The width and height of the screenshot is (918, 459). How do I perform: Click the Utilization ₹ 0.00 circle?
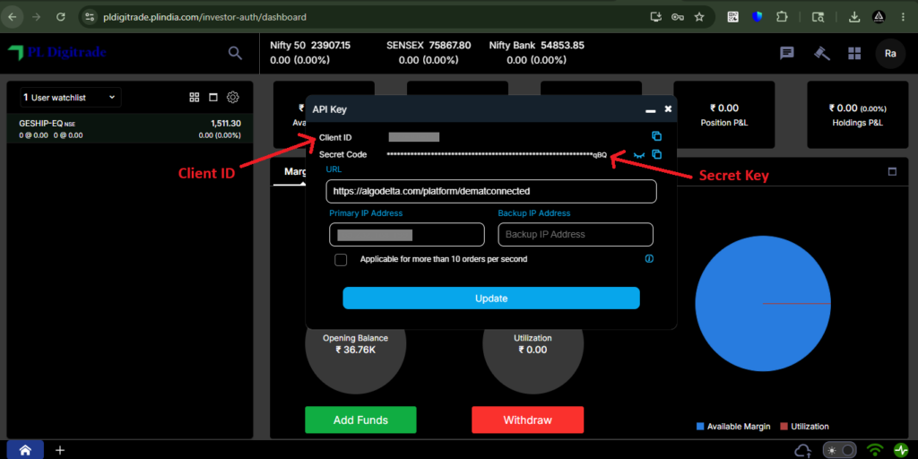533,343
